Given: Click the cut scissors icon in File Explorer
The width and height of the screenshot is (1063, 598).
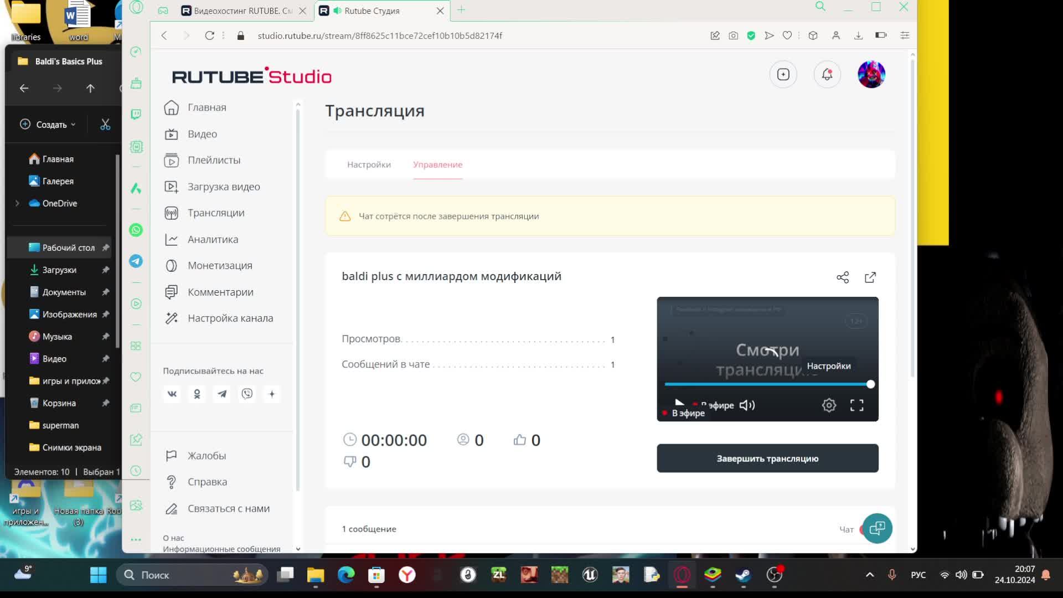Looking at the screenshot, I should pos(105,125).
